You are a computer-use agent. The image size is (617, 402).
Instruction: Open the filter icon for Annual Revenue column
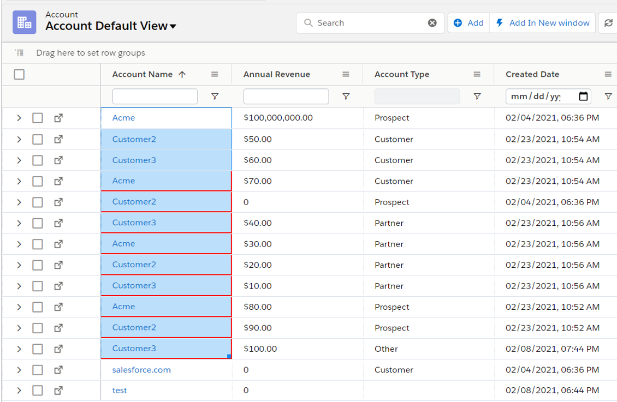(x=346, y=97)
